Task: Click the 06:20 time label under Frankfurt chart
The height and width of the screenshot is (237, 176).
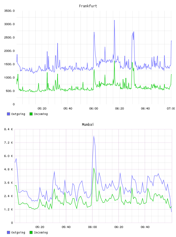Action: tap(120, 109)
